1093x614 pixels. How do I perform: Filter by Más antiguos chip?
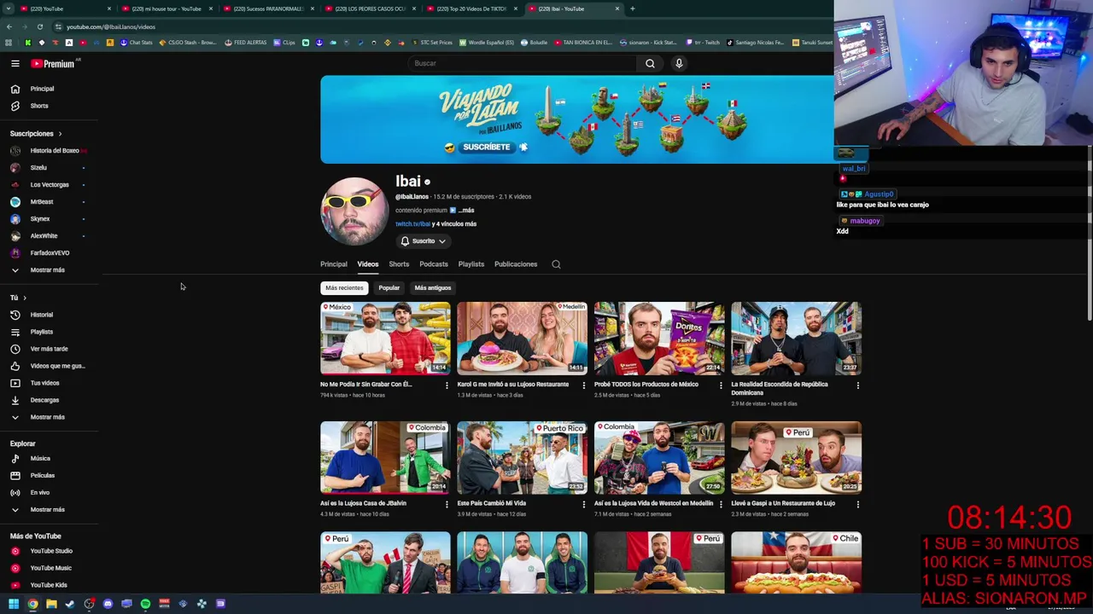433,288
